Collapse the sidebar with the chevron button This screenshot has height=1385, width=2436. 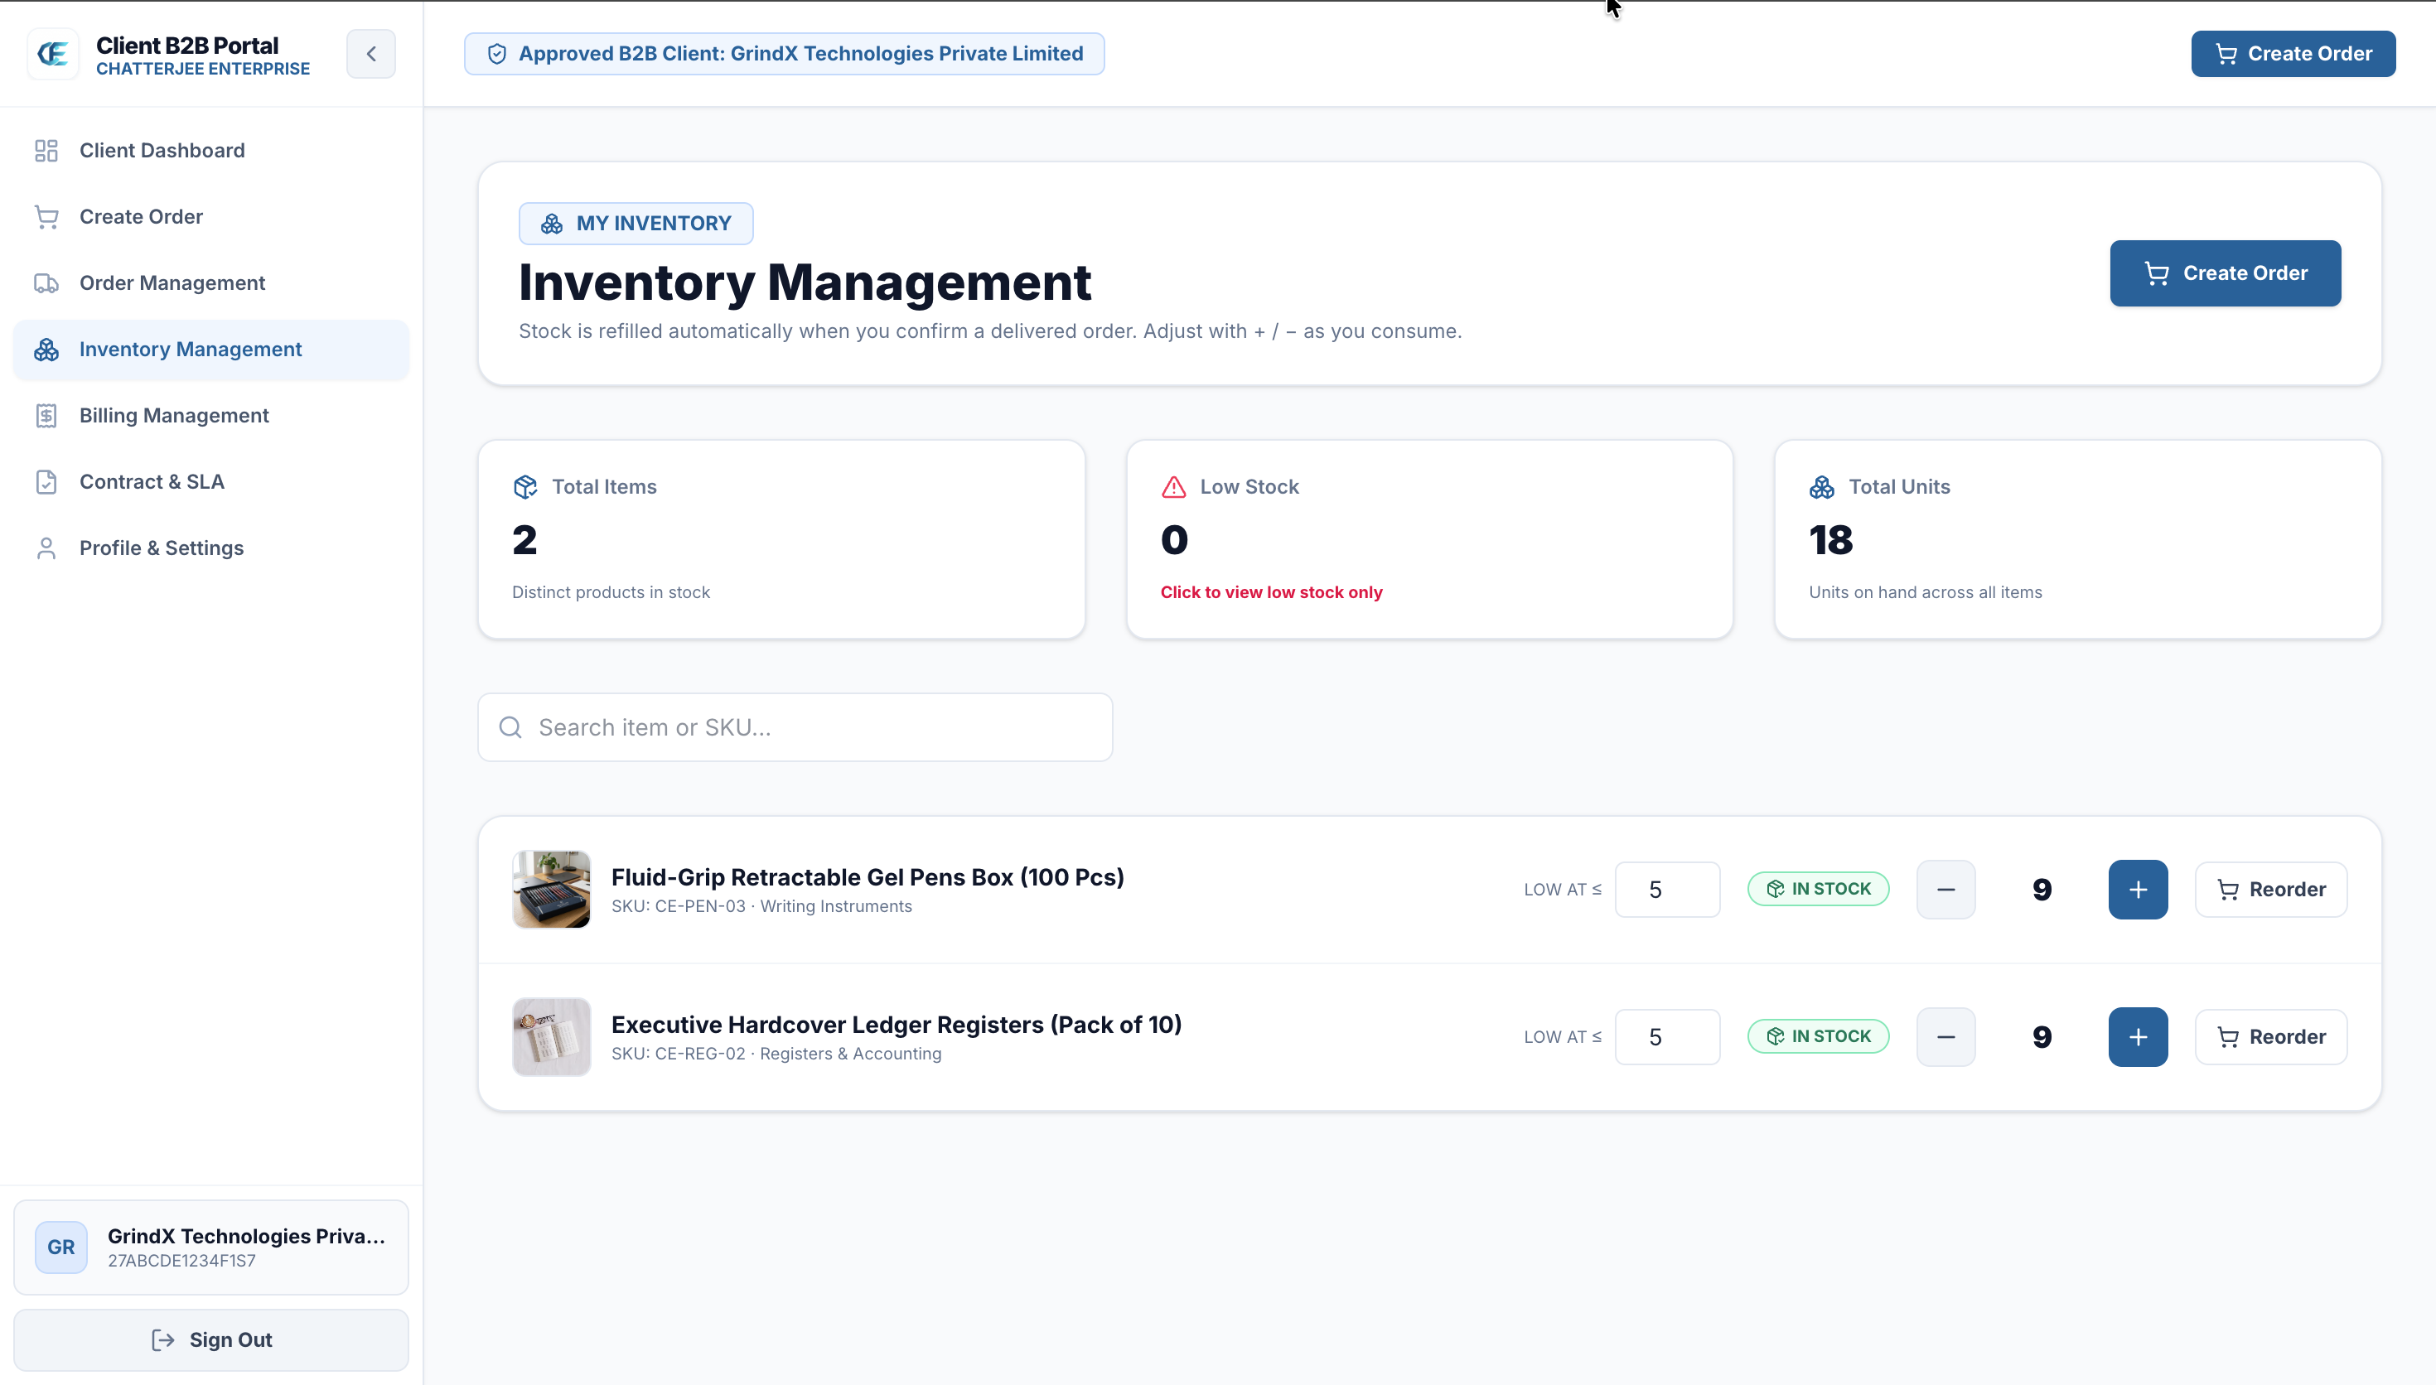(x=371, y=53)
